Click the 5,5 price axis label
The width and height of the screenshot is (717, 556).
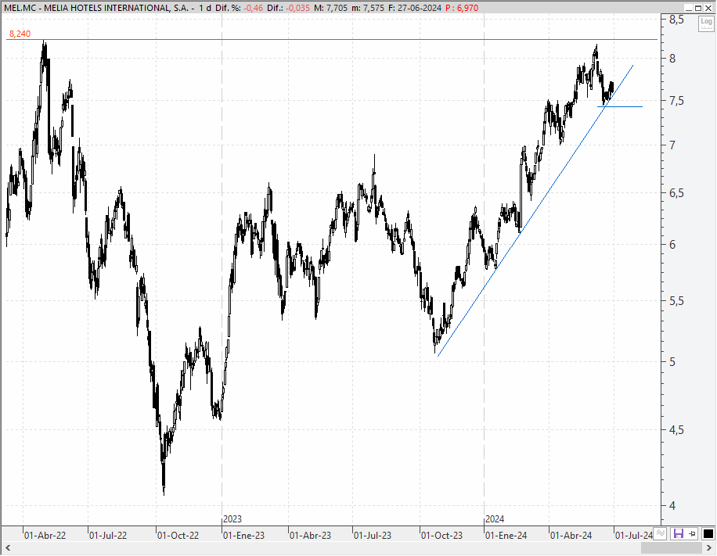(x=677, y=300)
